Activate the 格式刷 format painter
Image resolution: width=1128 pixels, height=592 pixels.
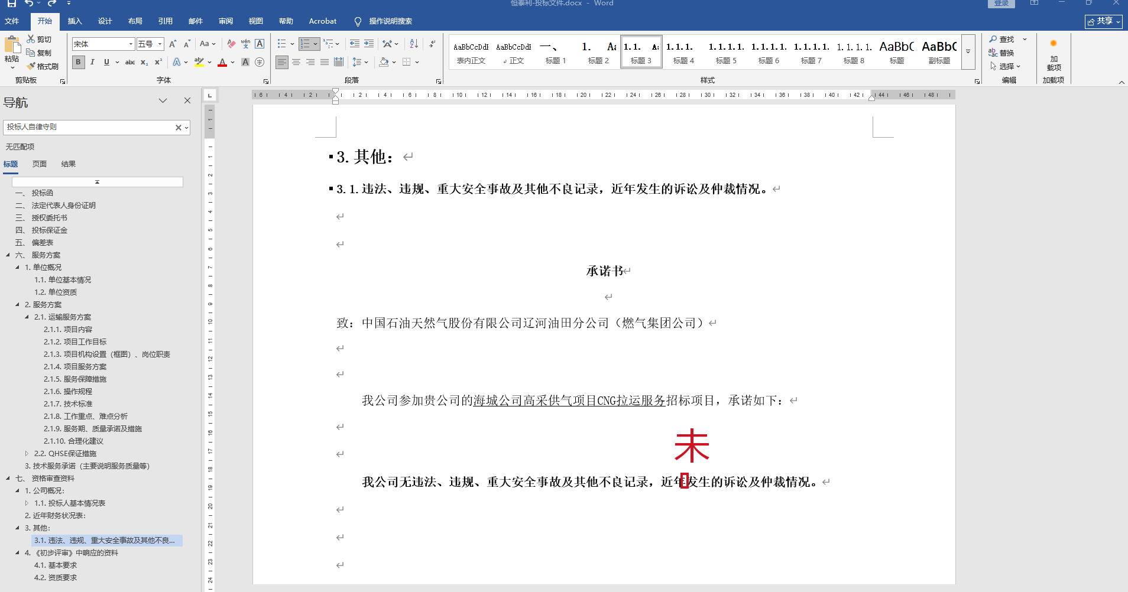[43, 66]
